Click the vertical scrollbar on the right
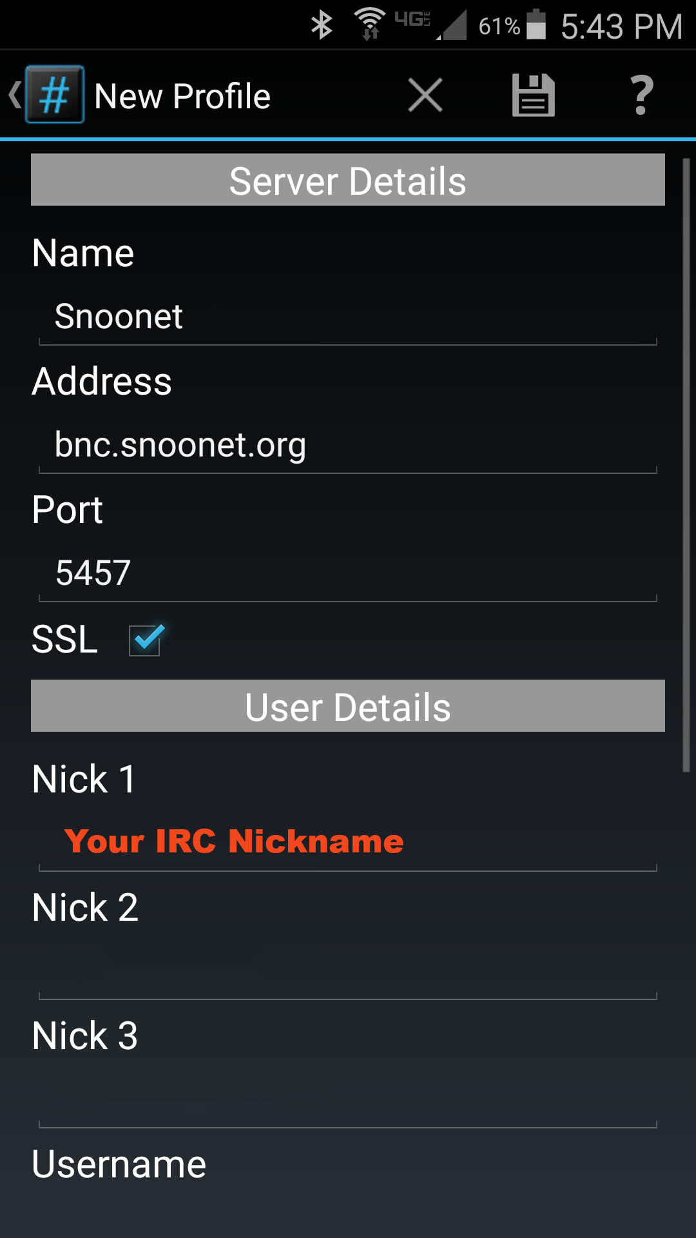Image resolution: width=696 pixels, height=1238 pixels. pyautogui.click(x=686, y=464)
